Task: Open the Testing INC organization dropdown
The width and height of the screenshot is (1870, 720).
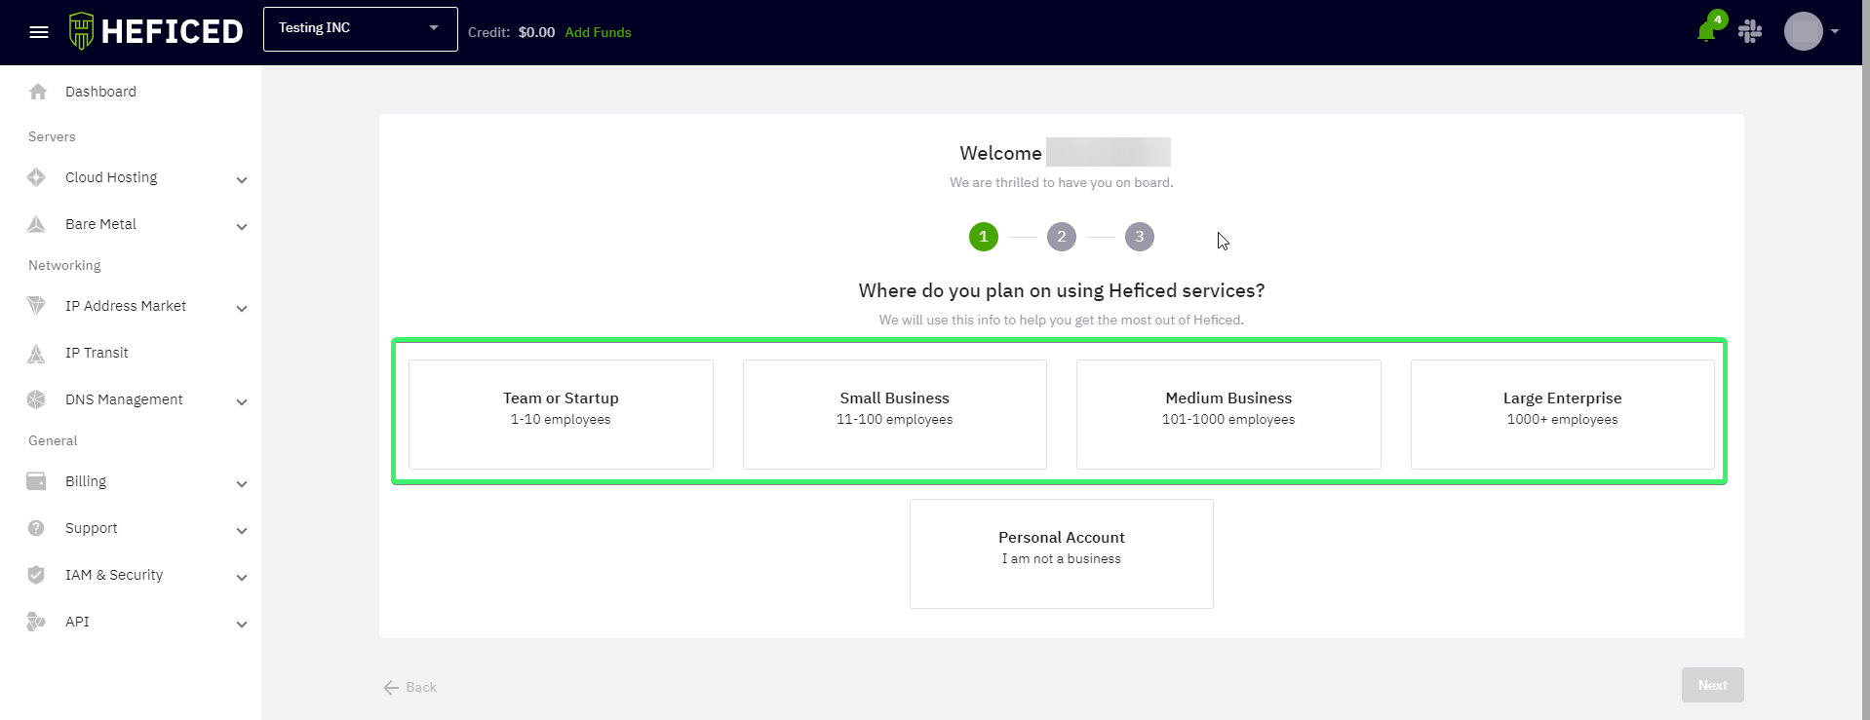Action: (361, 29)
